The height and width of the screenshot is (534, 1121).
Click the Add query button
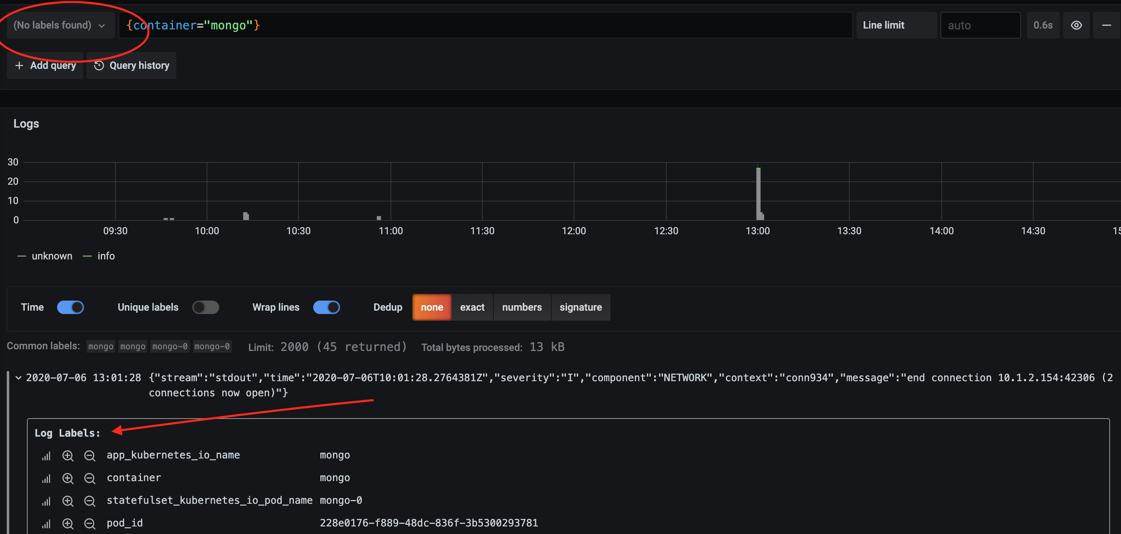45,65
